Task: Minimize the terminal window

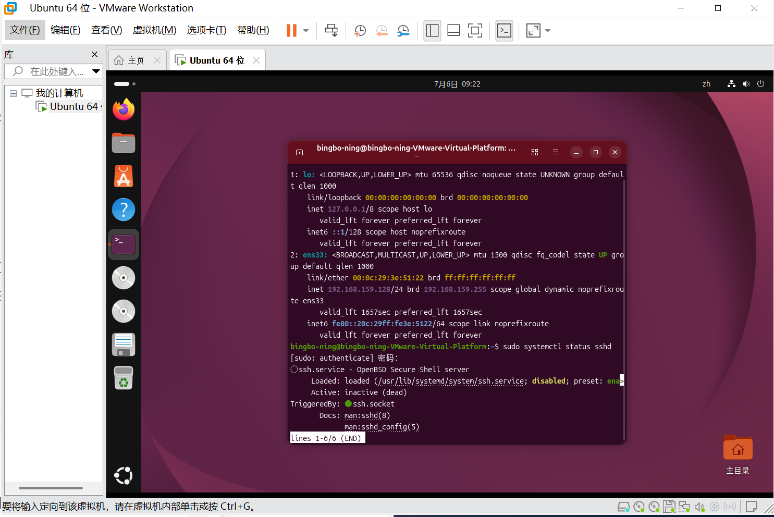Action: [x=576, y=152]
